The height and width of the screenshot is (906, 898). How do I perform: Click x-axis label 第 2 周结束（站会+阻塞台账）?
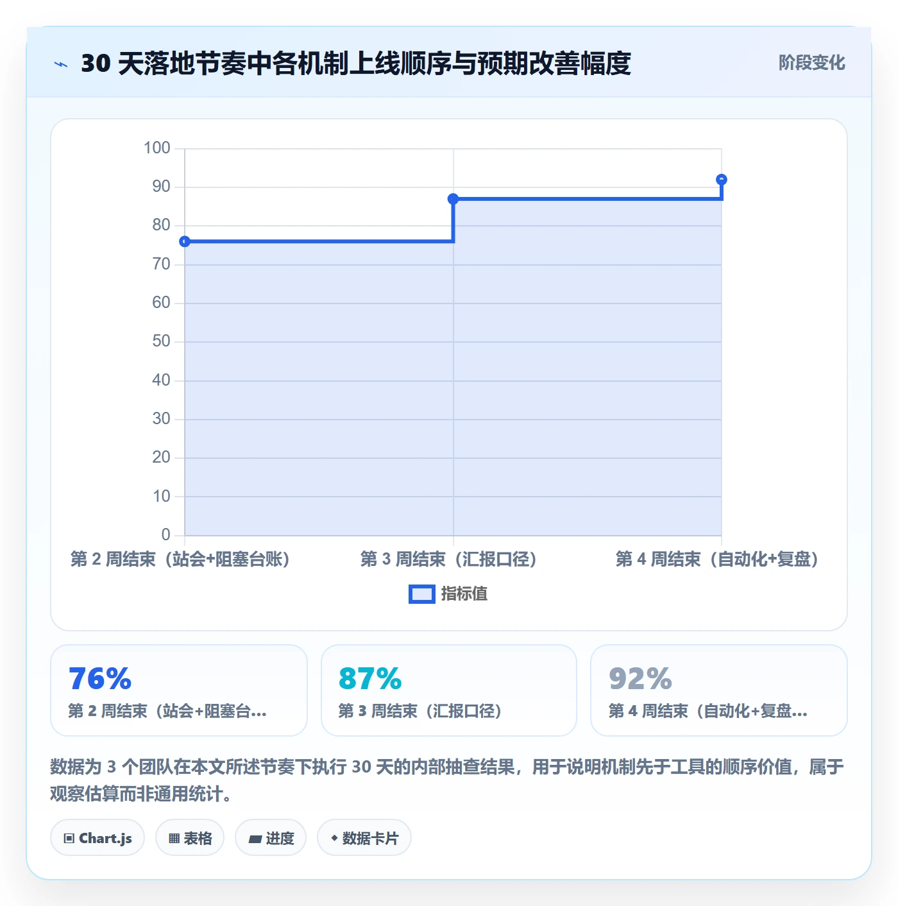click(x=180, y=560)
